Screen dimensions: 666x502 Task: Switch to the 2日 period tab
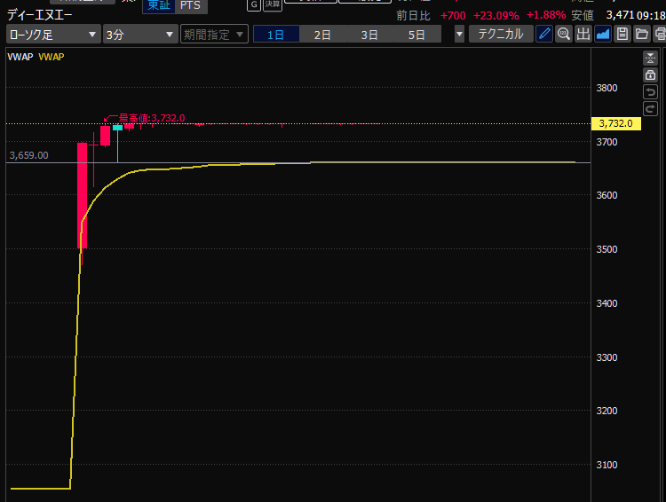click(322, 35)
